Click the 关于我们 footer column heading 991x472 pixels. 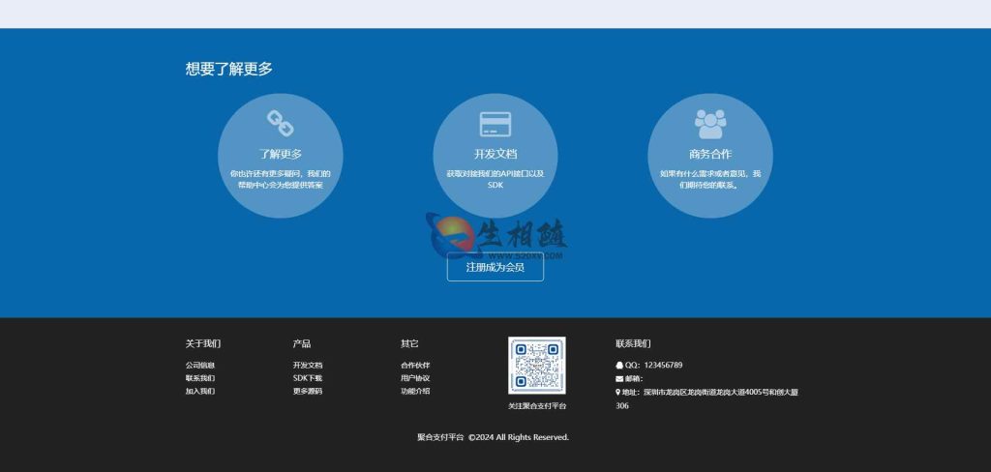pos(203,343)
